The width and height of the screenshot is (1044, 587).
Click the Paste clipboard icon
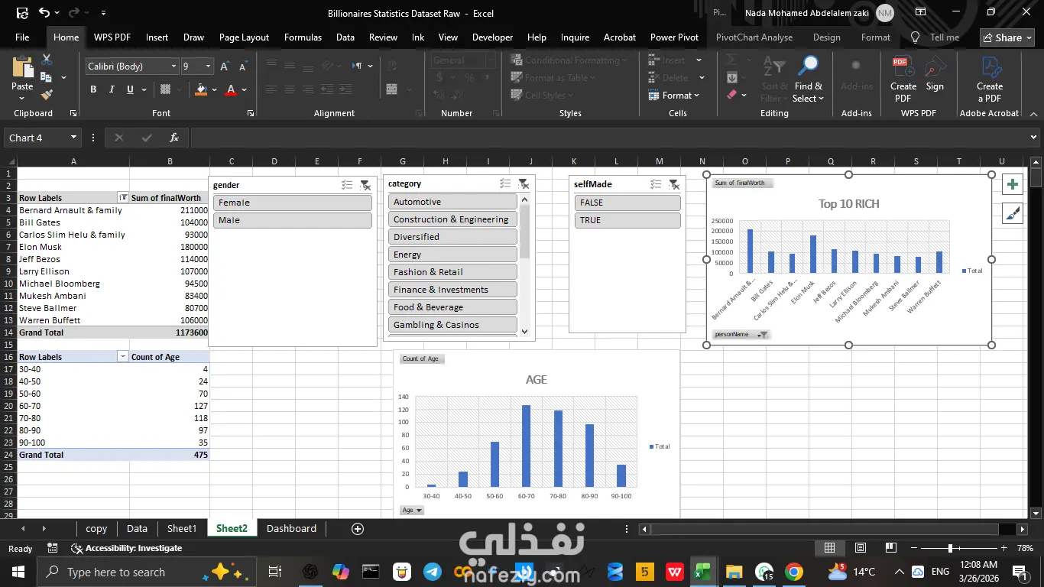tap(22, 68)
